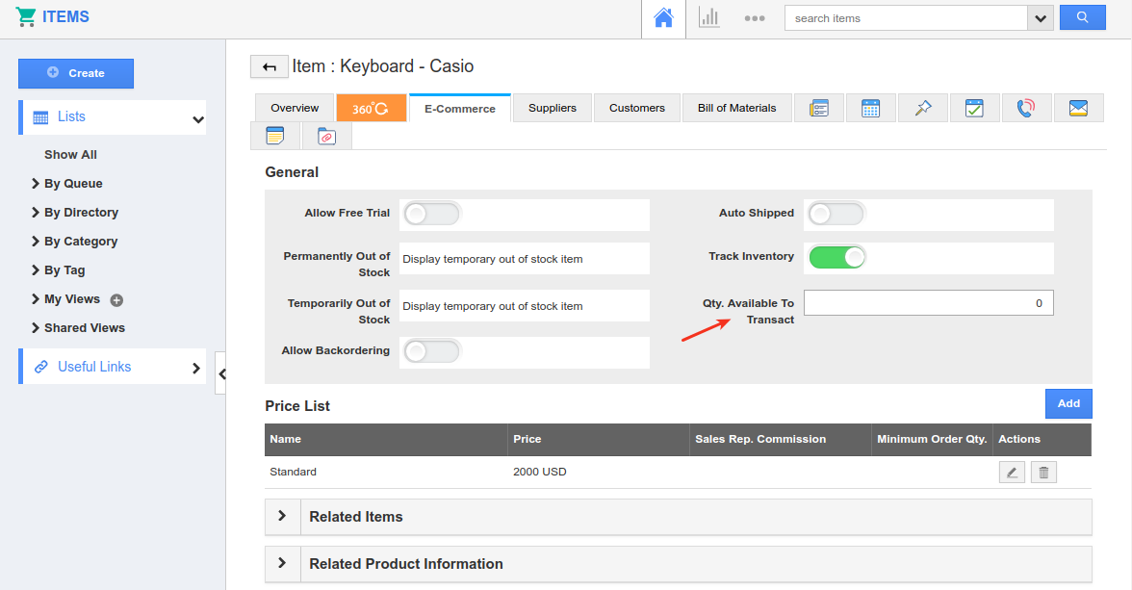The width and height of the screenshot is (1132, 590).
Task: Click the plus icon beside My Views
Action: click(x=116, y=299)
